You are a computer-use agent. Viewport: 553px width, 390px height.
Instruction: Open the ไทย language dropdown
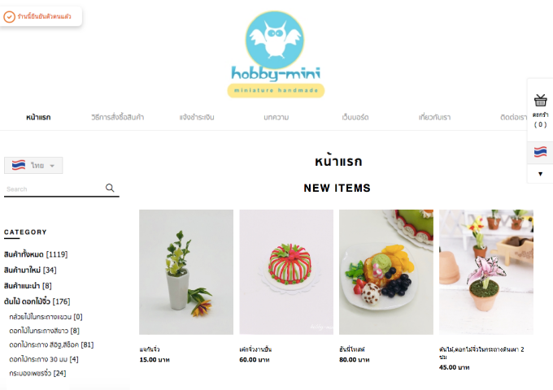[33, 165]
